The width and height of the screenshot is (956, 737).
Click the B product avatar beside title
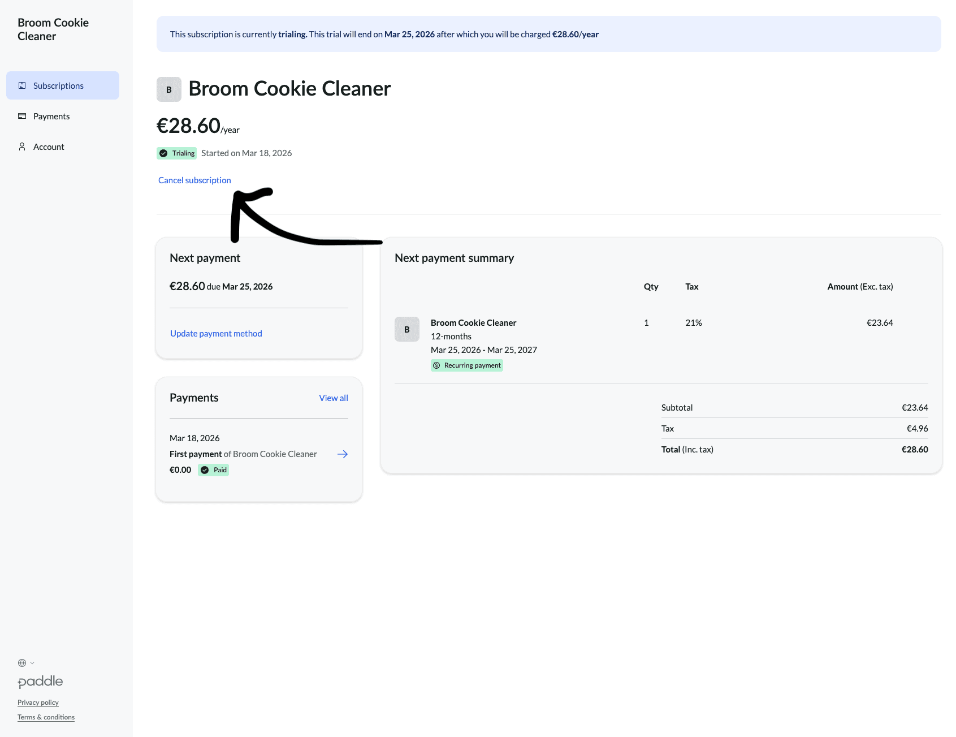point(168,89)
